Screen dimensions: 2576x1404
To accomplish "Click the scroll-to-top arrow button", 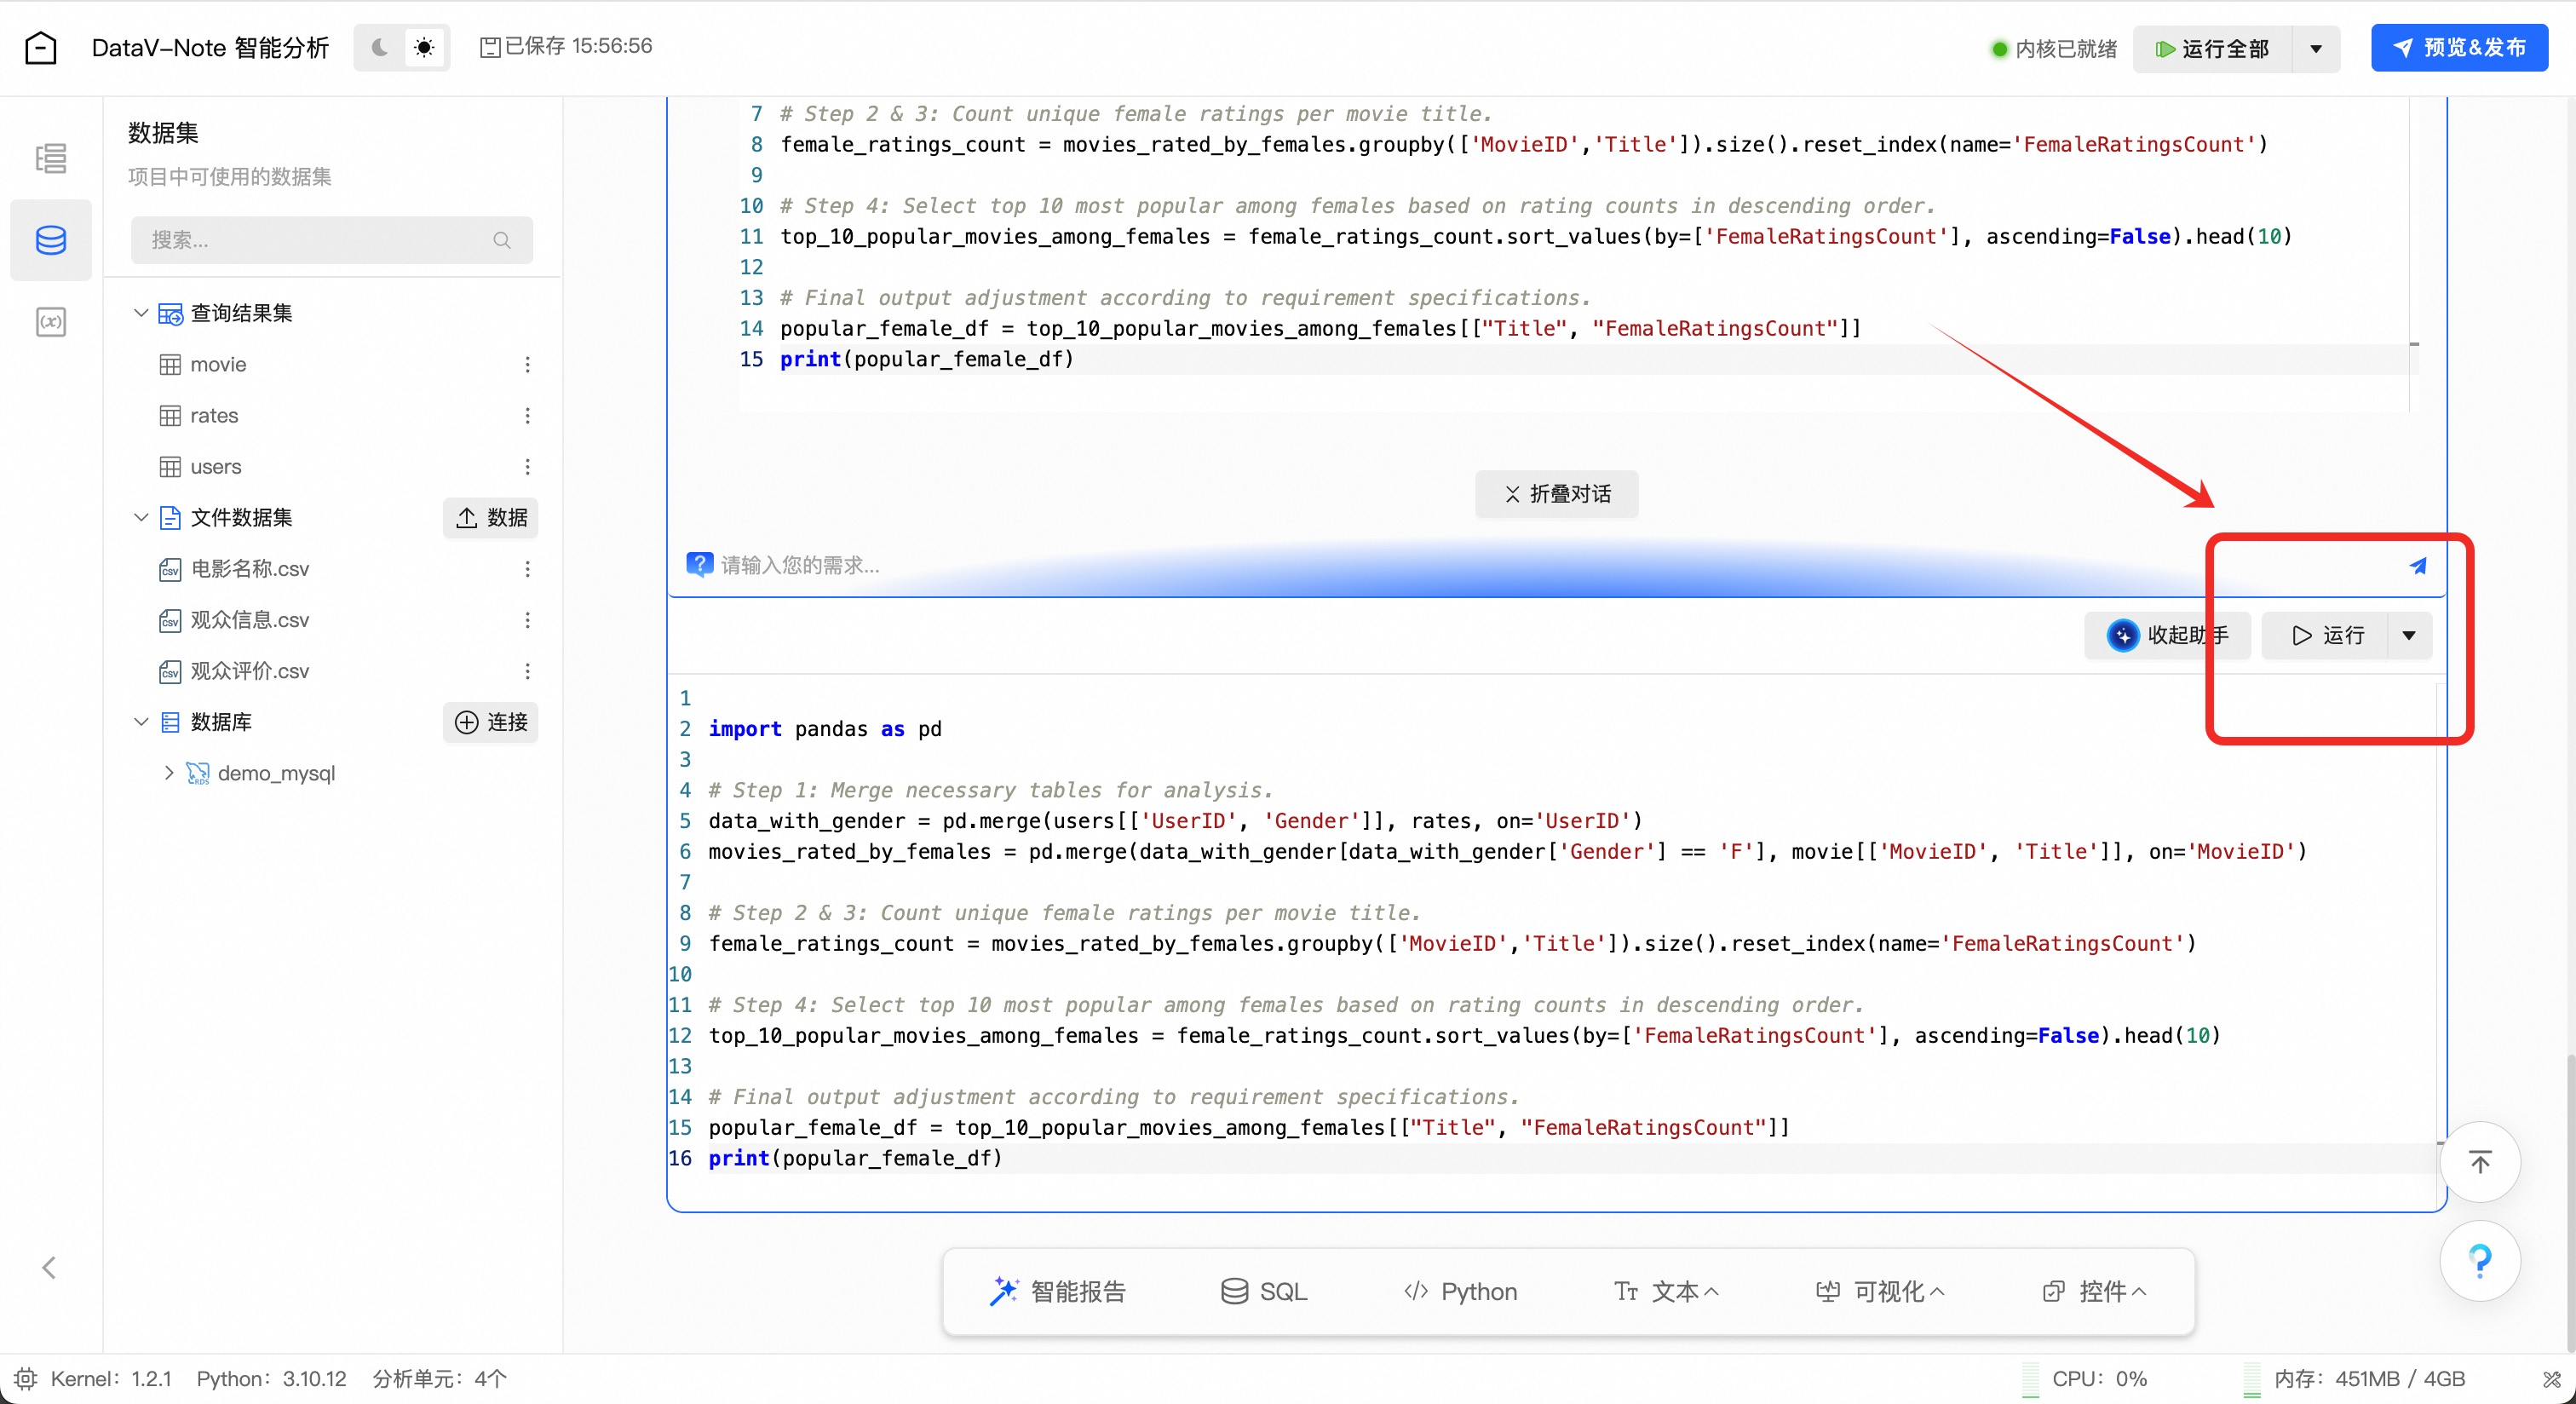I will [x=2479, y=1161].
